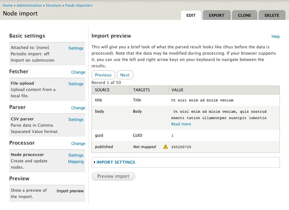289x210 pixels.
Task: Open File upload Settings link
Action: point(76,84)
